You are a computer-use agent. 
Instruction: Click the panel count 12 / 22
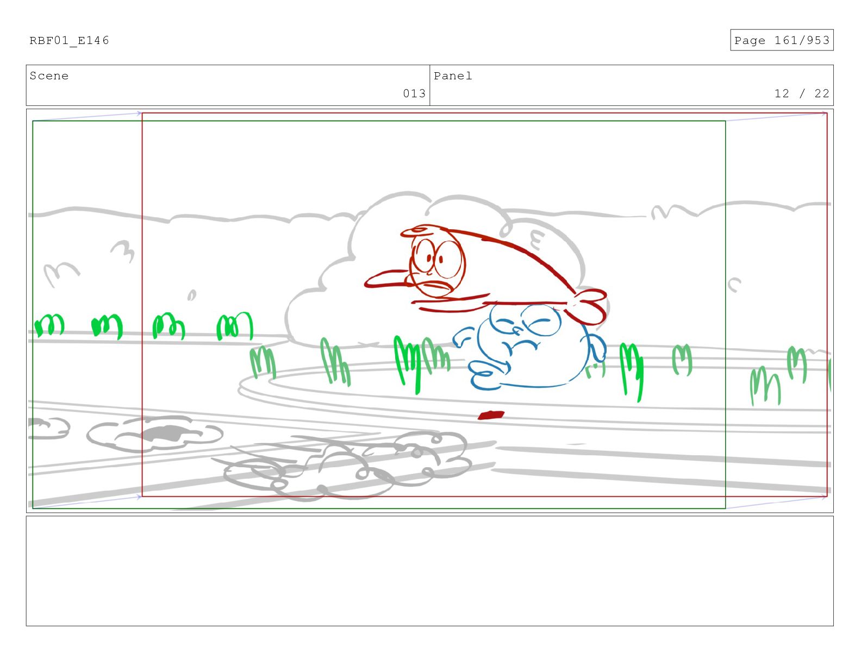point(802,93)
